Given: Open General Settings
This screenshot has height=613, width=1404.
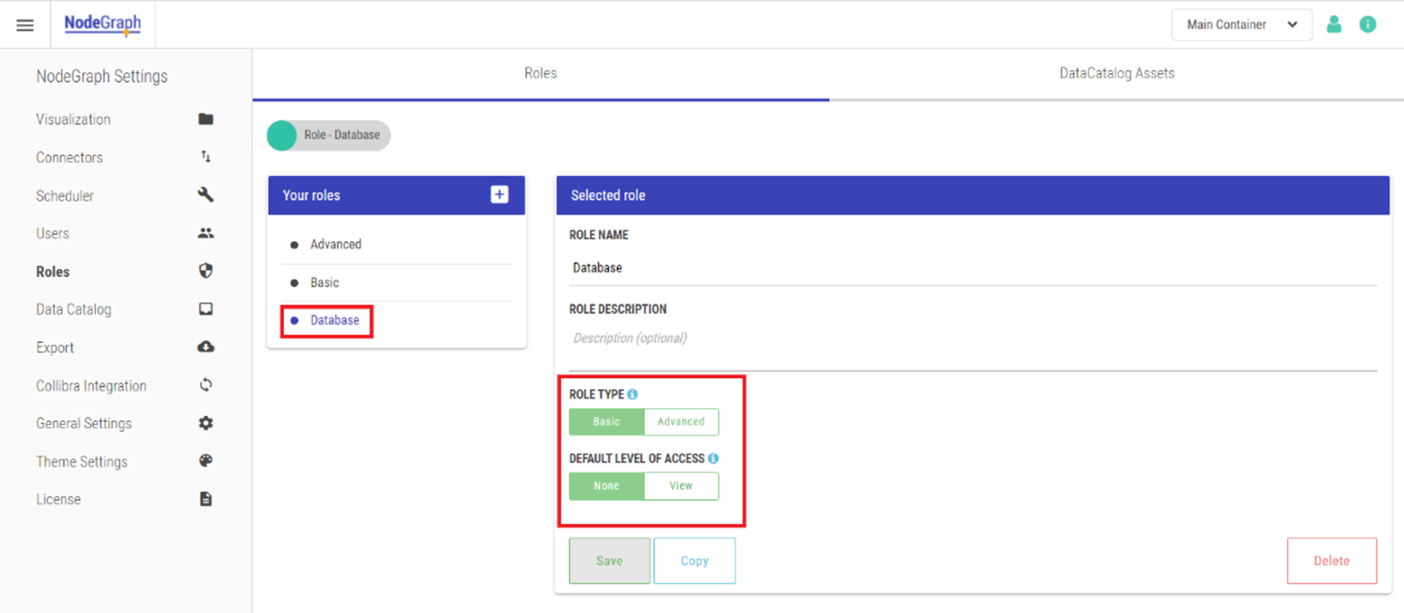Looking at the screenshot, I should pos(83,424).
